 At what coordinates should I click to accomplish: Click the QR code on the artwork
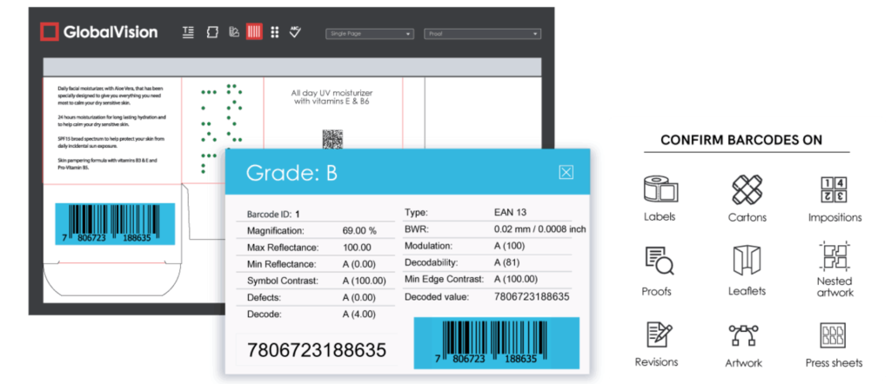point(333,140)
